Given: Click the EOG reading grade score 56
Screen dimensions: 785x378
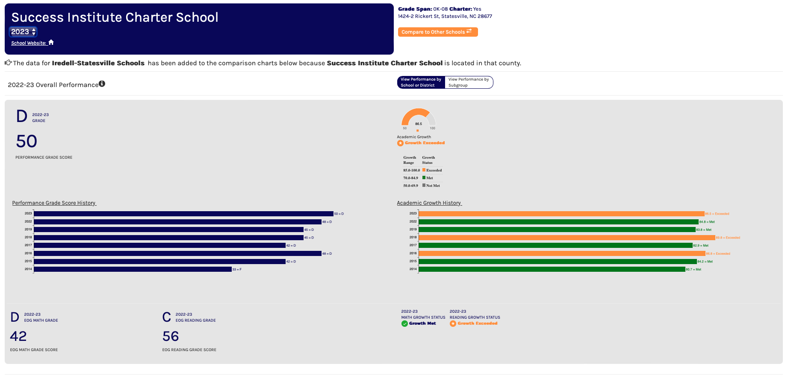Looking at the screenshot, I should tap(171, 336).
